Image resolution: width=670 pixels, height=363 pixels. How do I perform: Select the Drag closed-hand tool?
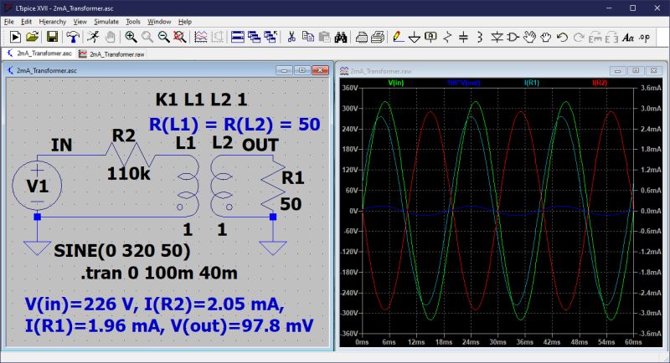(546, 37)
